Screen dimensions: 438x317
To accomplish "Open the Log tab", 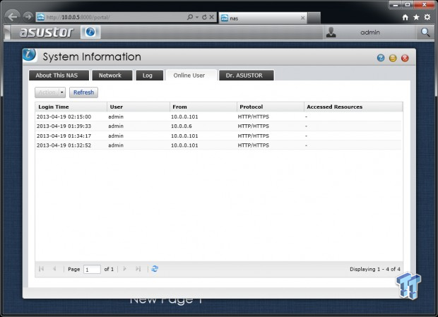I will 150,76.
